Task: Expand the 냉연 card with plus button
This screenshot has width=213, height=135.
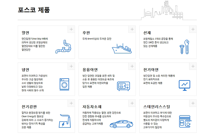Action: pos(71,66)
